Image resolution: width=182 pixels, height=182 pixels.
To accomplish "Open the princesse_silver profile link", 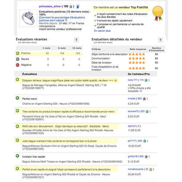I will tap(50, 7).
